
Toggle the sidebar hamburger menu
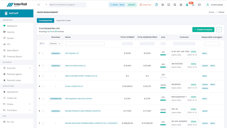pos(39,5)
